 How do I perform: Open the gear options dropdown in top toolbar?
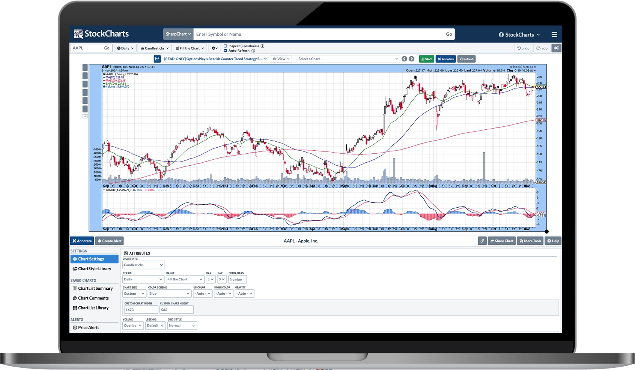[x=215, y=48]
